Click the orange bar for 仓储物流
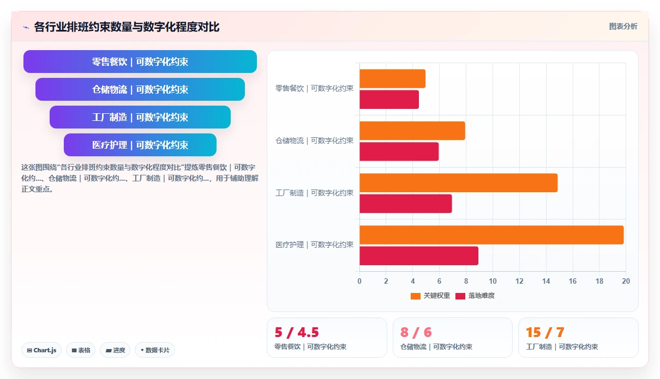 click(x=412, y=131)
